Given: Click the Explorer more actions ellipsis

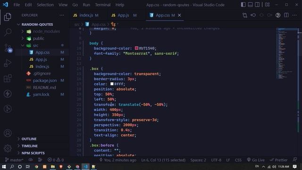Looking at the screenshot, I should (x=62, y=15).
